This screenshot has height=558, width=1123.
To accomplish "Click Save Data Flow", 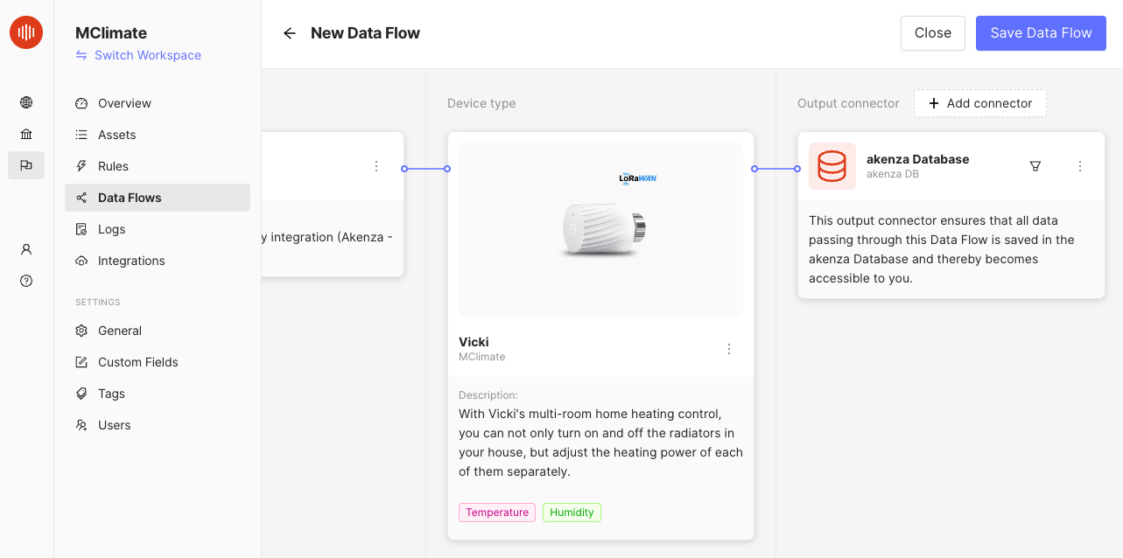I will [1041, 33].
